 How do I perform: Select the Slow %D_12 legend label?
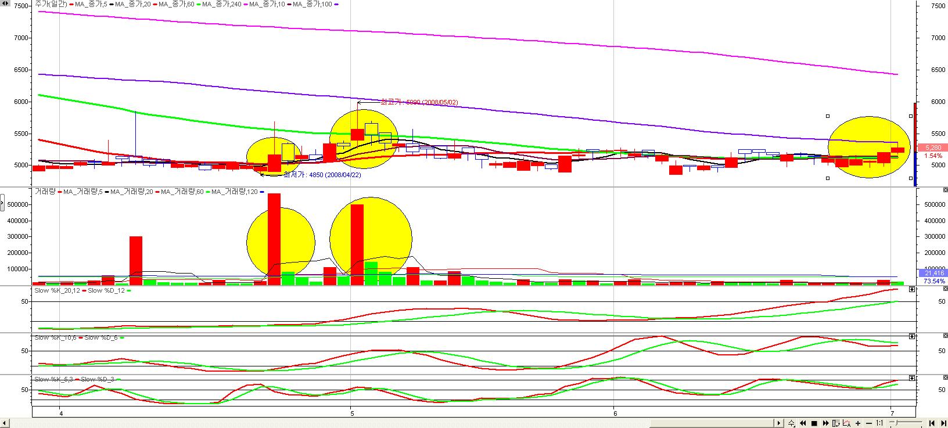106,290
